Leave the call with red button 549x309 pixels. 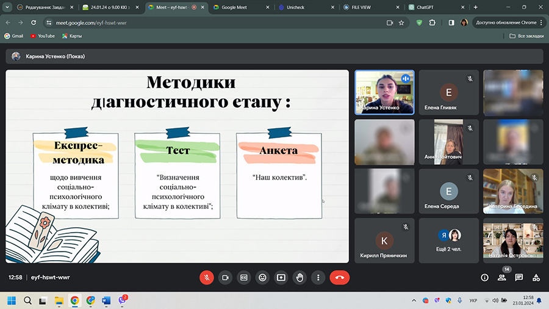tap(340, 277)
